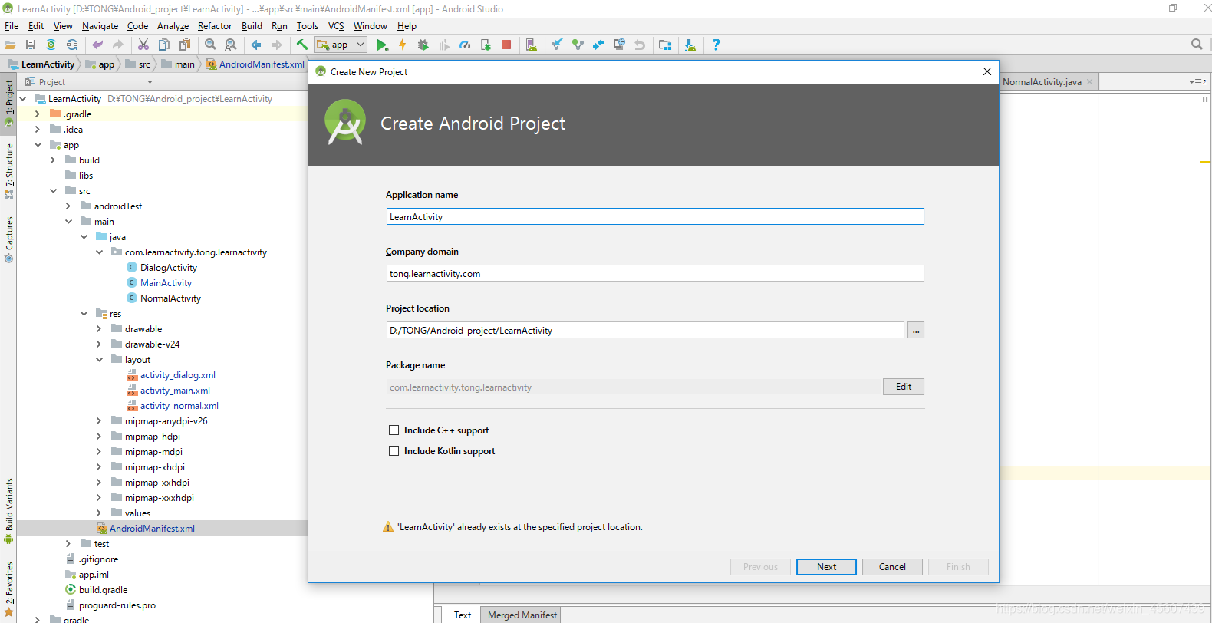Switch to the Text editor tab

pyautogui.click(x=462, y=615)
